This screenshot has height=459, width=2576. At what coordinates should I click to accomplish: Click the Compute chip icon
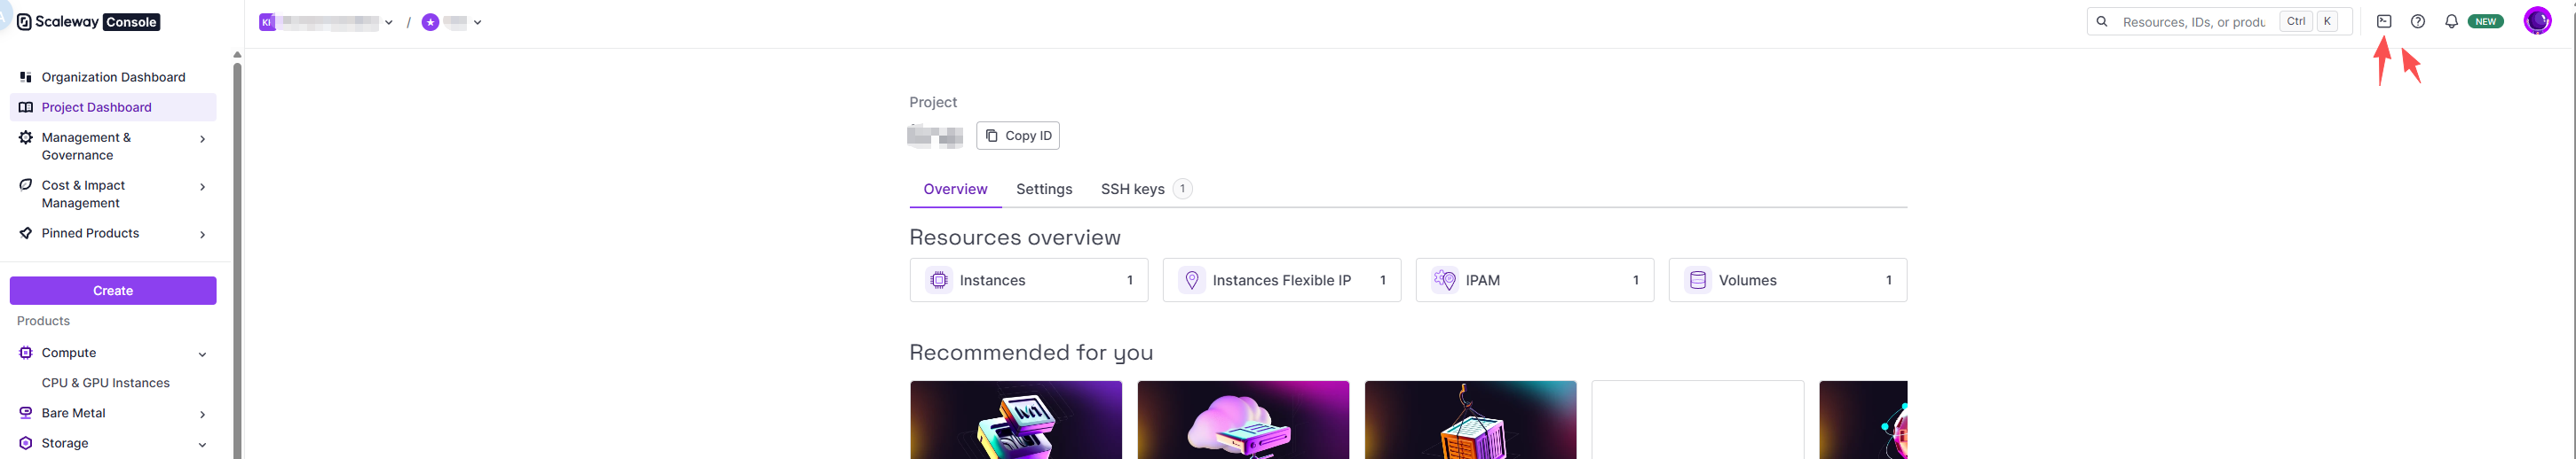point(26,353)
